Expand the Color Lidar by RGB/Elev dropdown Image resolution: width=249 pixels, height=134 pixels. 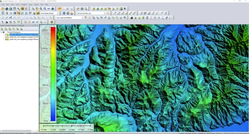click(82, 18)
